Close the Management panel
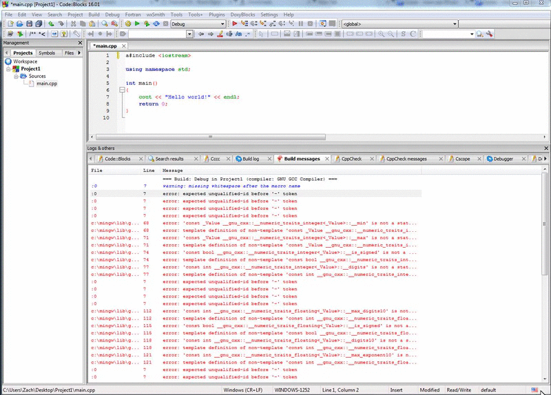 80,43
